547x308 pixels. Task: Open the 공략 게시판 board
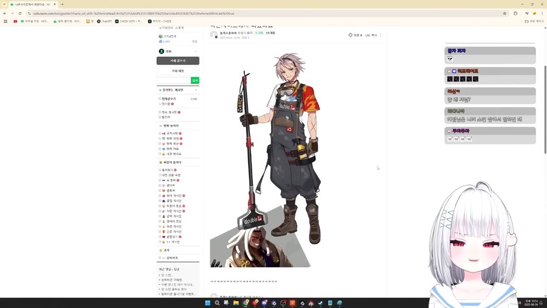click(x=173, y=216)
